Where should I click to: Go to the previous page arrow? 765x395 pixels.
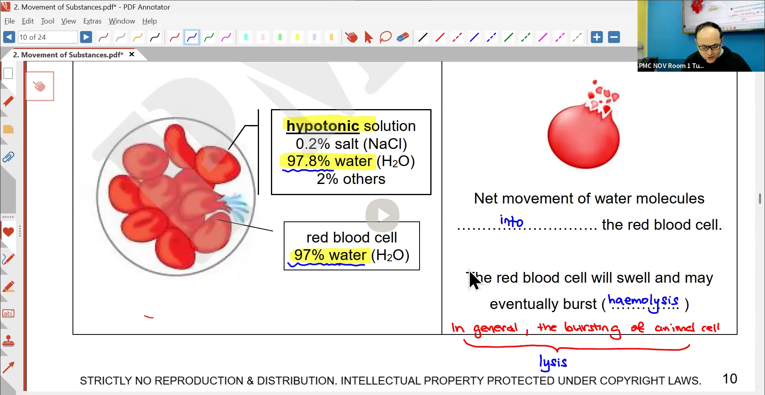(9, 37)
